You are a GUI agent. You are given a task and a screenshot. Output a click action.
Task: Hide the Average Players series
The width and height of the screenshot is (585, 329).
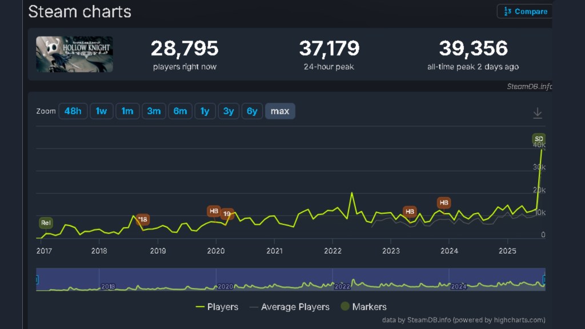[289, 307]
